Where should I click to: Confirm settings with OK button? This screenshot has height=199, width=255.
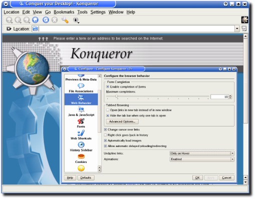(x=197, y=177)
